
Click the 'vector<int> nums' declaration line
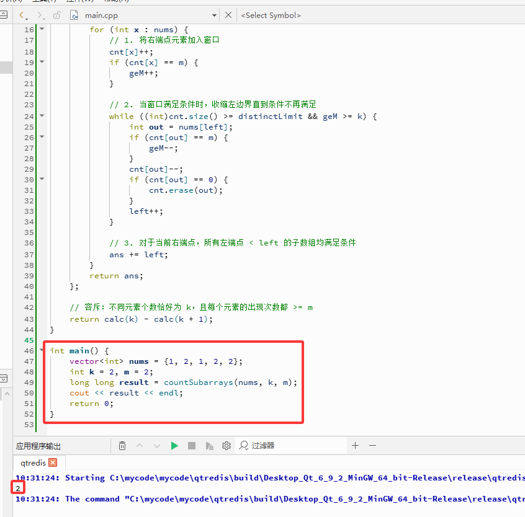click(x=156, y=361)
